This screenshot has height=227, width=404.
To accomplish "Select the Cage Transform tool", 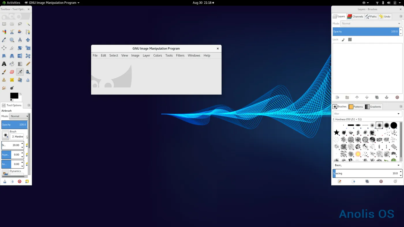I will pyautogui.click(x=28, y=56).
